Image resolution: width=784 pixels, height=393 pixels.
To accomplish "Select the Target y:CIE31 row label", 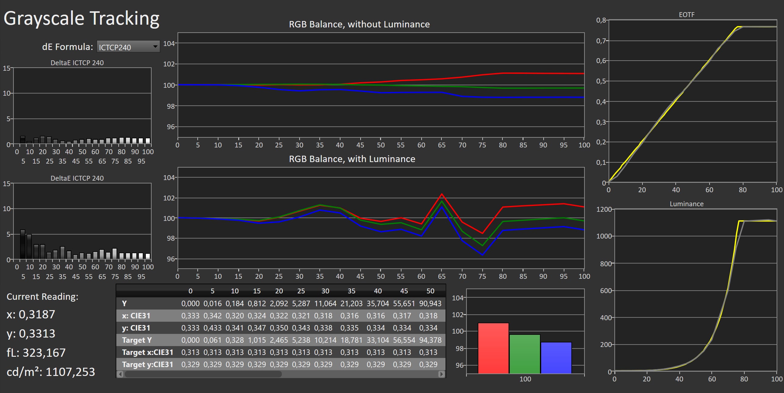I will [148, 364].
